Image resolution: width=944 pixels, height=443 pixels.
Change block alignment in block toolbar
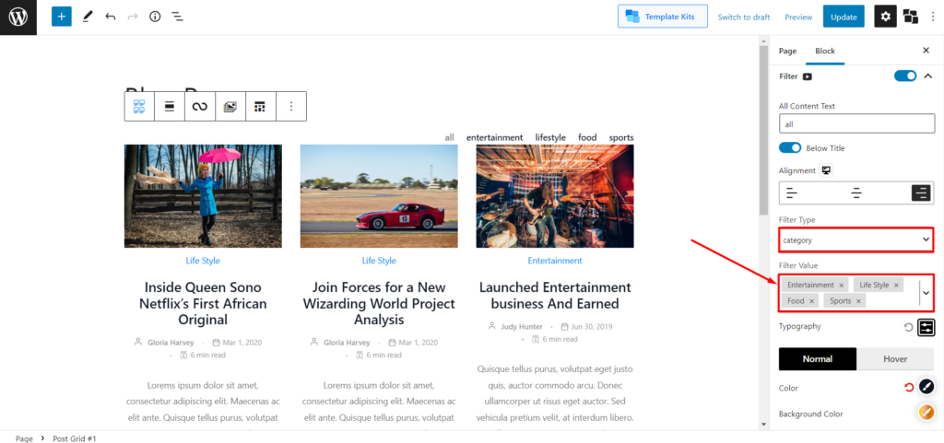click(170, 107)
